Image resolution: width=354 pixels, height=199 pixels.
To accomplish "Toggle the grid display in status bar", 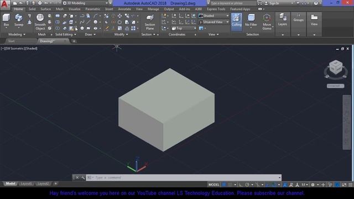I will (224, 185).
